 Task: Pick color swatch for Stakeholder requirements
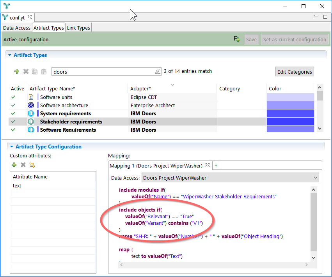(x=290, y=122)
